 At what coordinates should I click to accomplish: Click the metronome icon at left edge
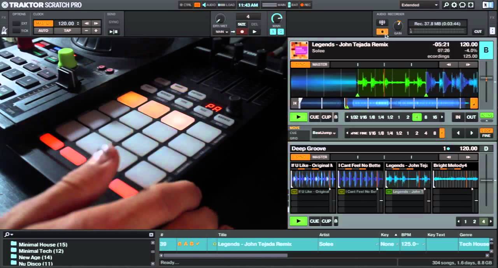[x=4, y=31]
